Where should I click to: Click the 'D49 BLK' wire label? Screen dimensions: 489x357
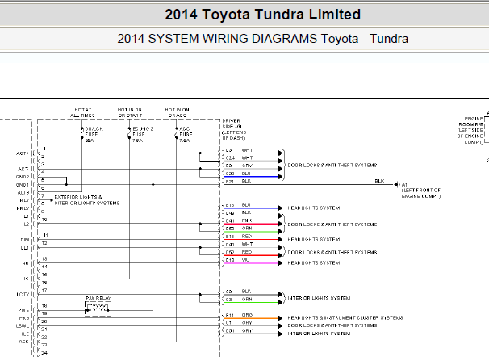click(x=238, y=213)
